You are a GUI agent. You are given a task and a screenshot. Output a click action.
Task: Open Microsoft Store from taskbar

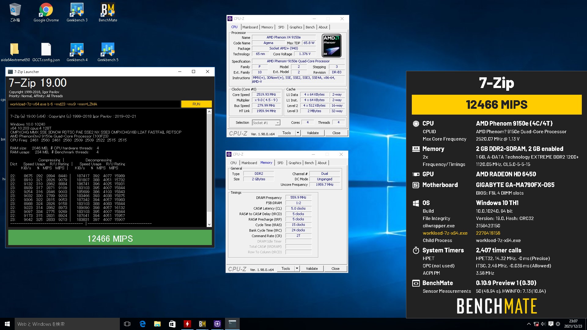pos(172,324)
